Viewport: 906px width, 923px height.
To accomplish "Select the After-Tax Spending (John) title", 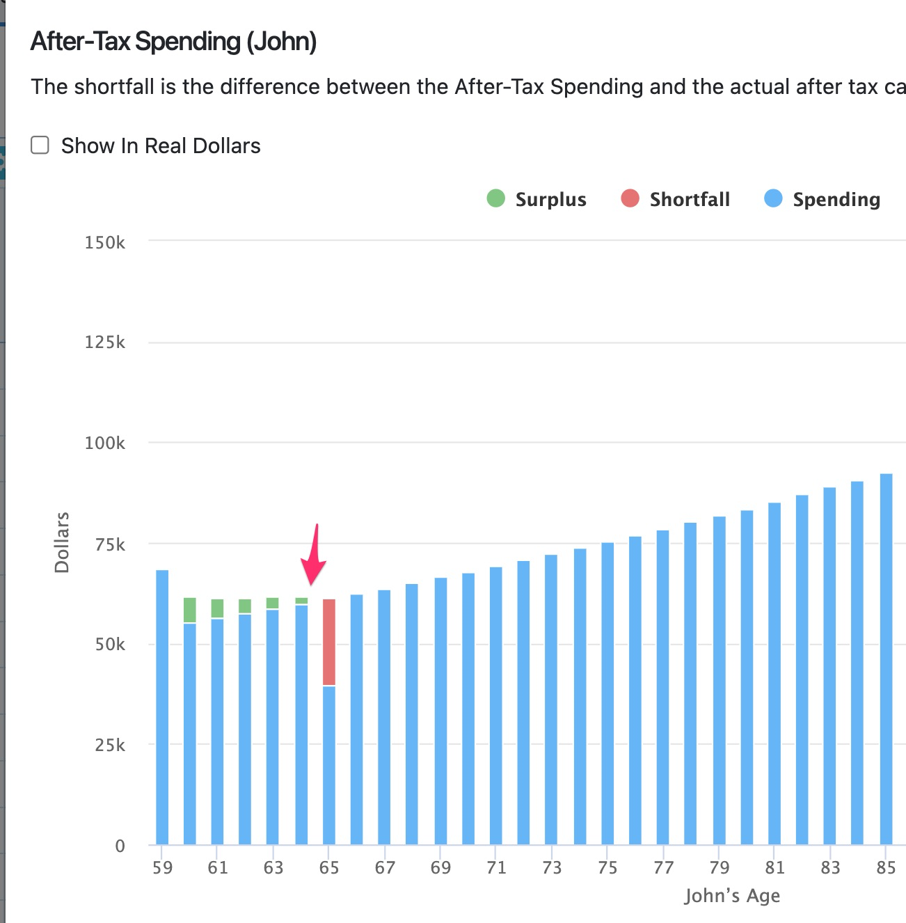I will [x=173, y=41].
